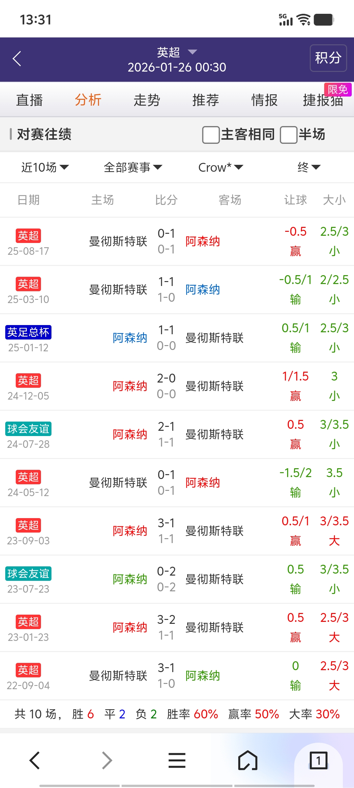Open the 积分 standings button
This screenshot has height=788, width=354.
(328, 58)
